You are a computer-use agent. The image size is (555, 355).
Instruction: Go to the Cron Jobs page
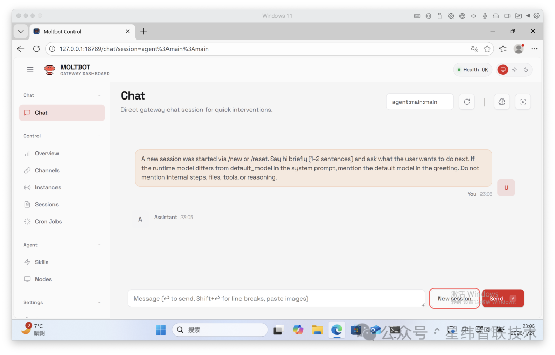(x=48, y=221)
